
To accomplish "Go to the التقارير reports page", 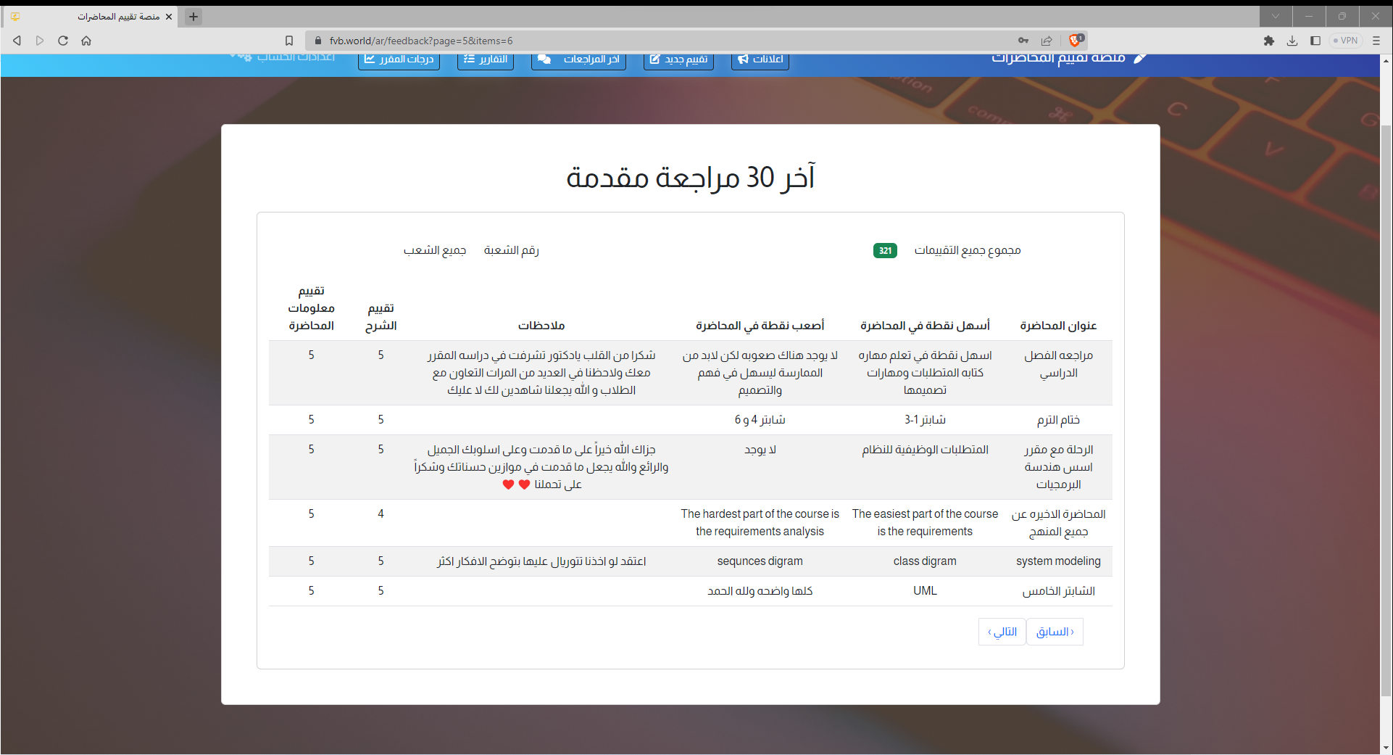I will coord(486,59).
